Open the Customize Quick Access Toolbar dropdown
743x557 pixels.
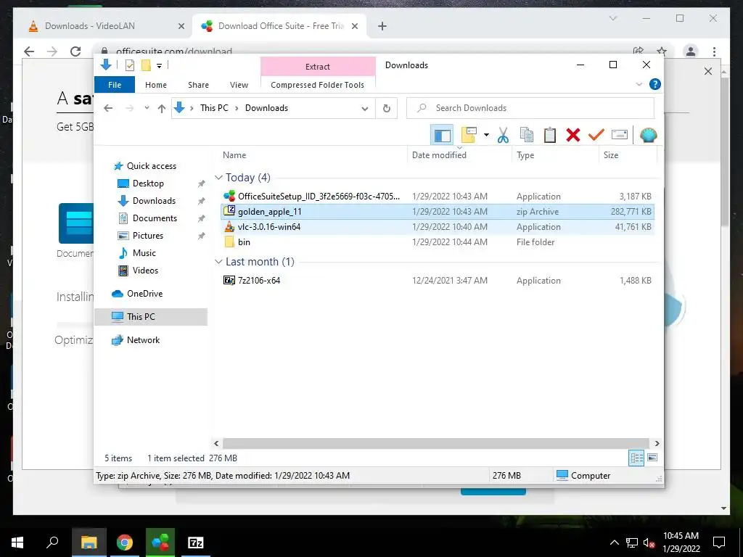159,66
